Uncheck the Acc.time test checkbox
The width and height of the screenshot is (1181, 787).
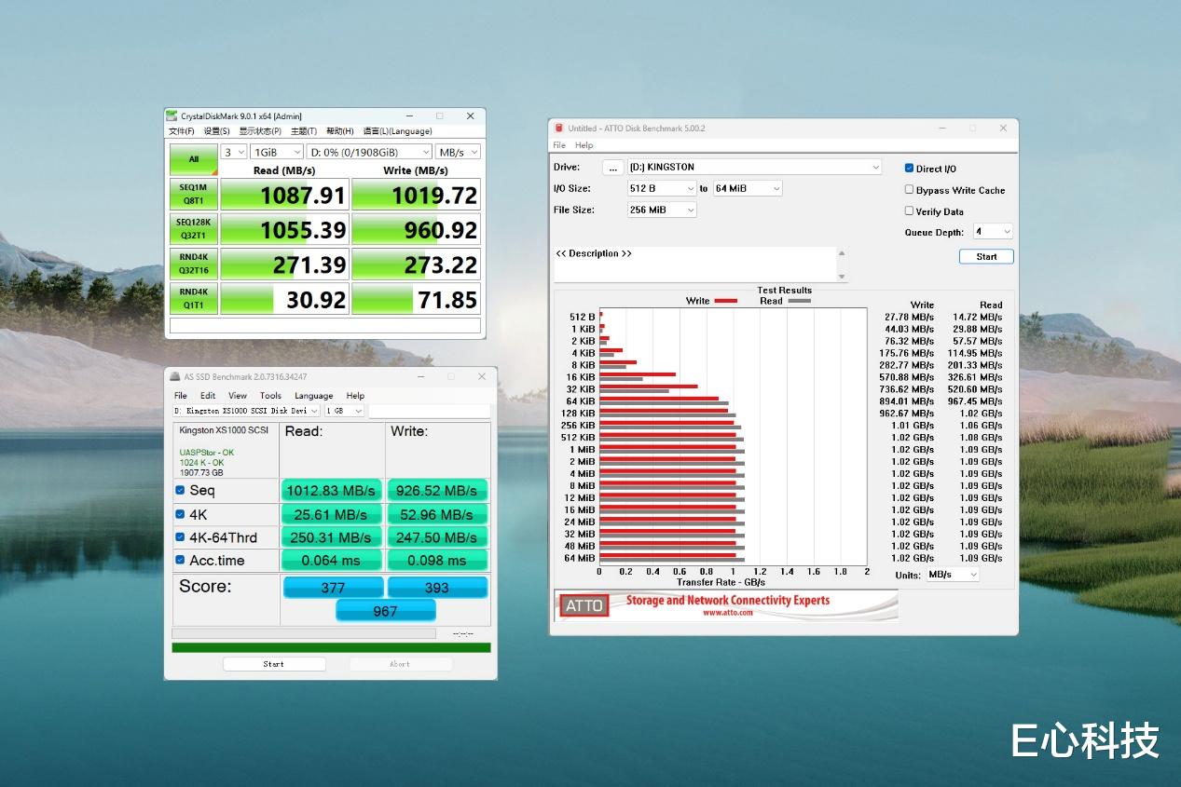[x=180, y=560]
